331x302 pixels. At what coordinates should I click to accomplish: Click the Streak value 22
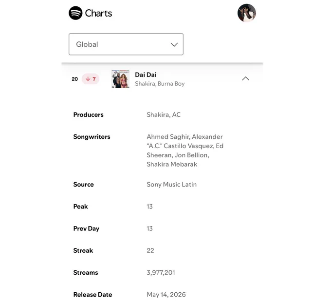pyautogui.click(x=150, y=250)
